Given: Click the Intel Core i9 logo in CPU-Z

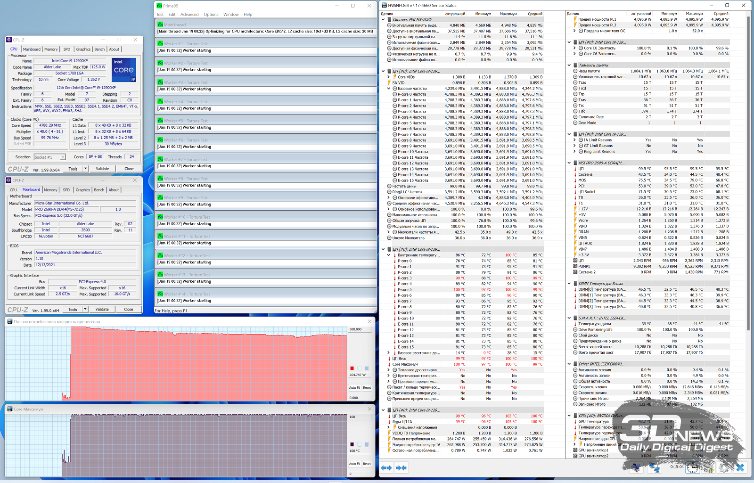Looking at the screenshot, I should 124,70.
